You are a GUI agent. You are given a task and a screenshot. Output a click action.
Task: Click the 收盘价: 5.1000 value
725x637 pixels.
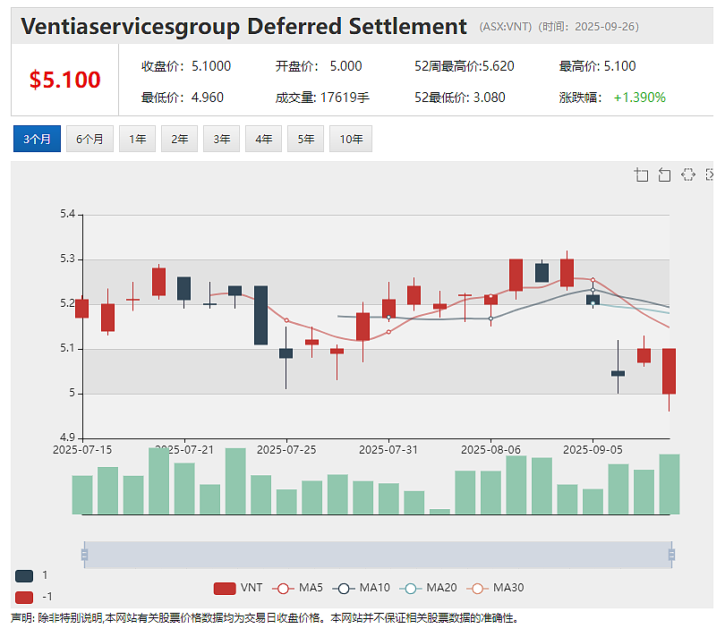186,66
